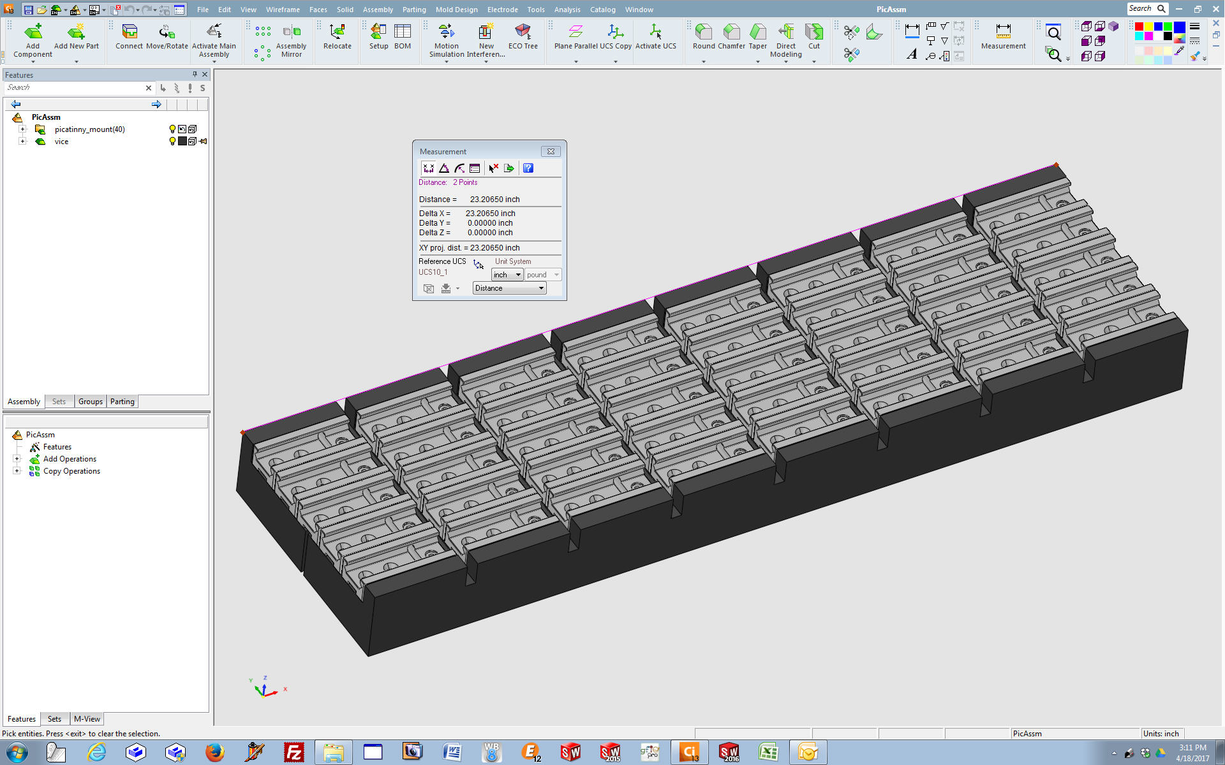
Task: Toggle pin on the Features panel
Action: 195,75
